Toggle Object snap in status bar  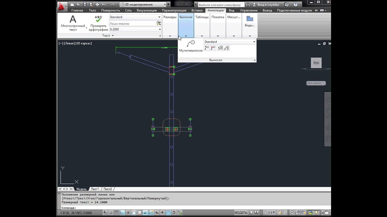[134, 213]
